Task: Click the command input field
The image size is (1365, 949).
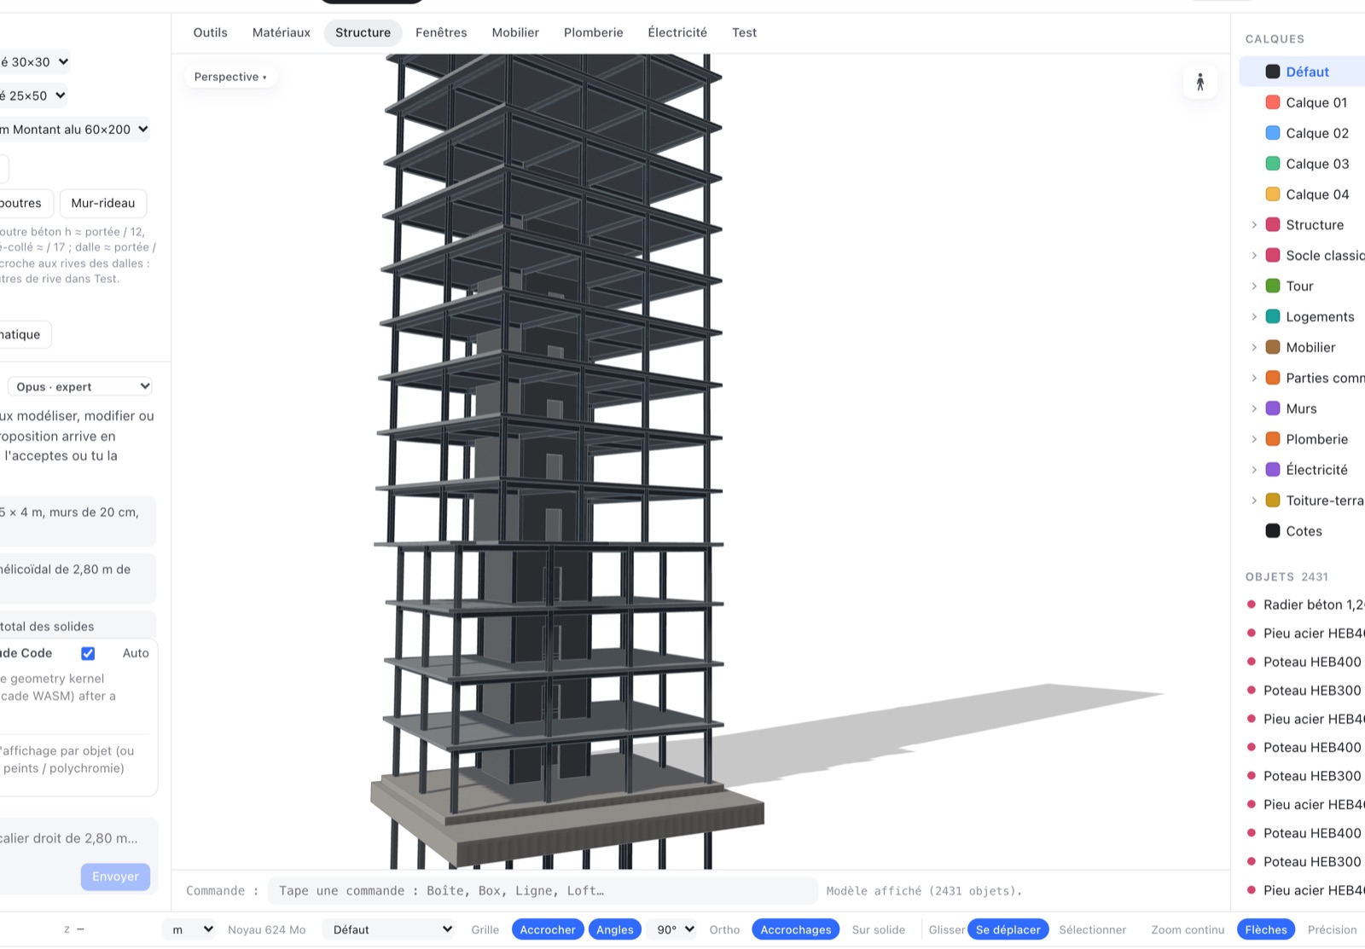Action: pos(543,890)
